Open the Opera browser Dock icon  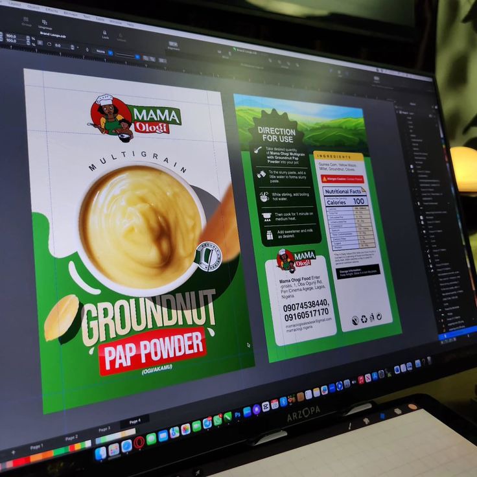tap(139, 443)
